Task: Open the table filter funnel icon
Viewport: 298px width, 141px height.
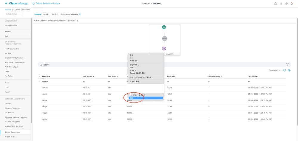Action: (287, 64)
